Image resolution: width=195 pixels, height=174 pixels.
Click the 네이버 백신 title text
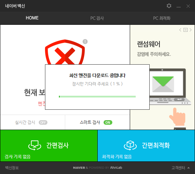tap(15, 6)
